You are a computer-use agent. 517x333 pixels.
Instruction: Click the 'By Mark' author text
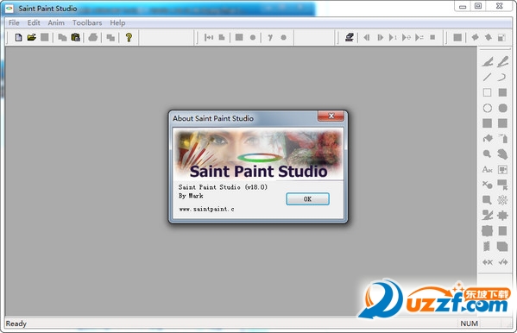tap(191, 196)
